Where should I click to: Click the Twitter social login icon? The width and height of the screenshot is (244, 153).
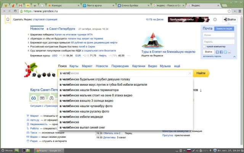tap(225, 52)
